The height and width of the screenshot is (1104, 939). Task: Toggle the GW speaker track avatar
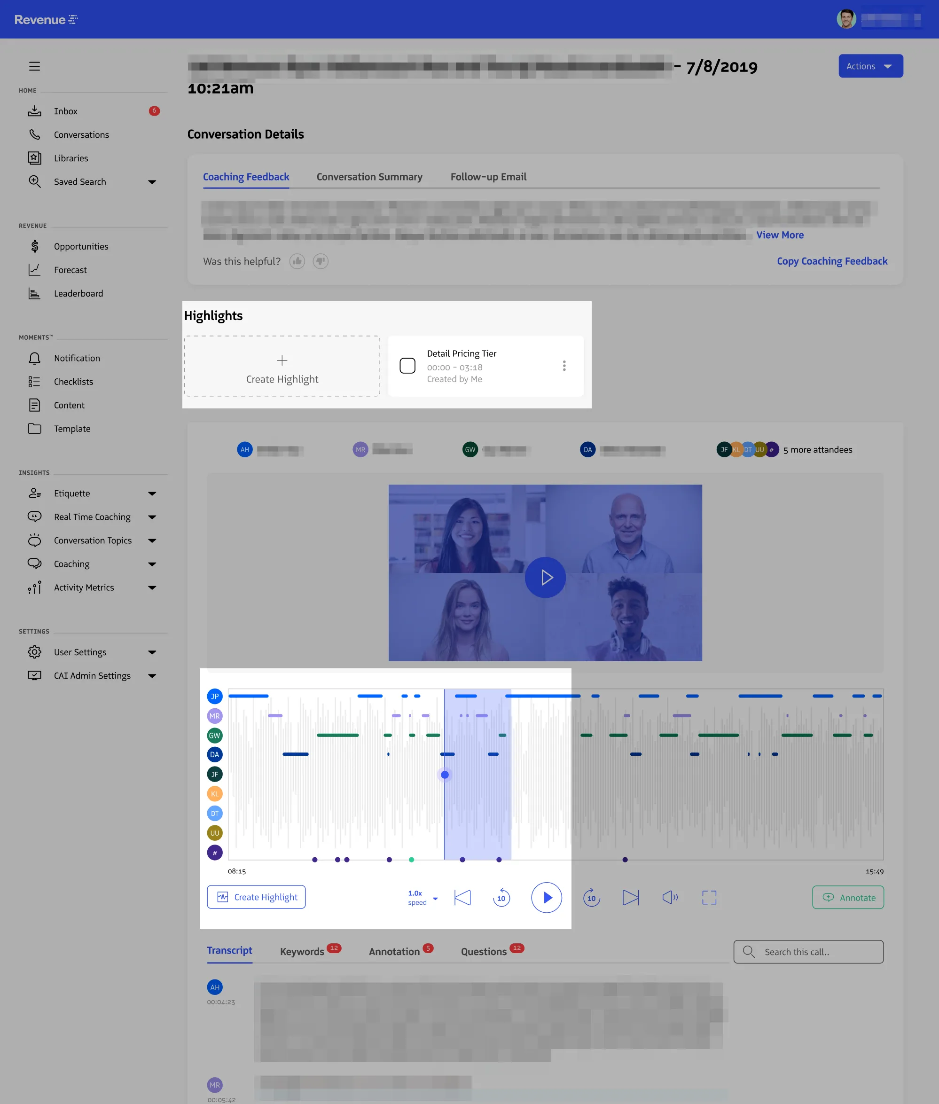tap(214, 736)
